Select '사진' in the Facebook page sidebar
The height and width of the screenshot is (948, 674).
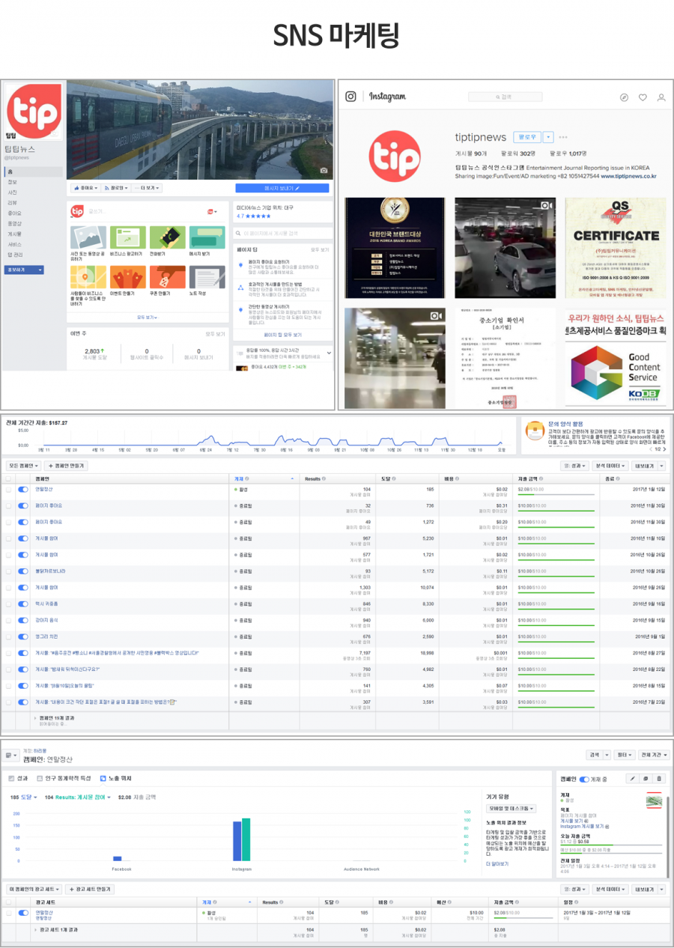click(12, 192)
